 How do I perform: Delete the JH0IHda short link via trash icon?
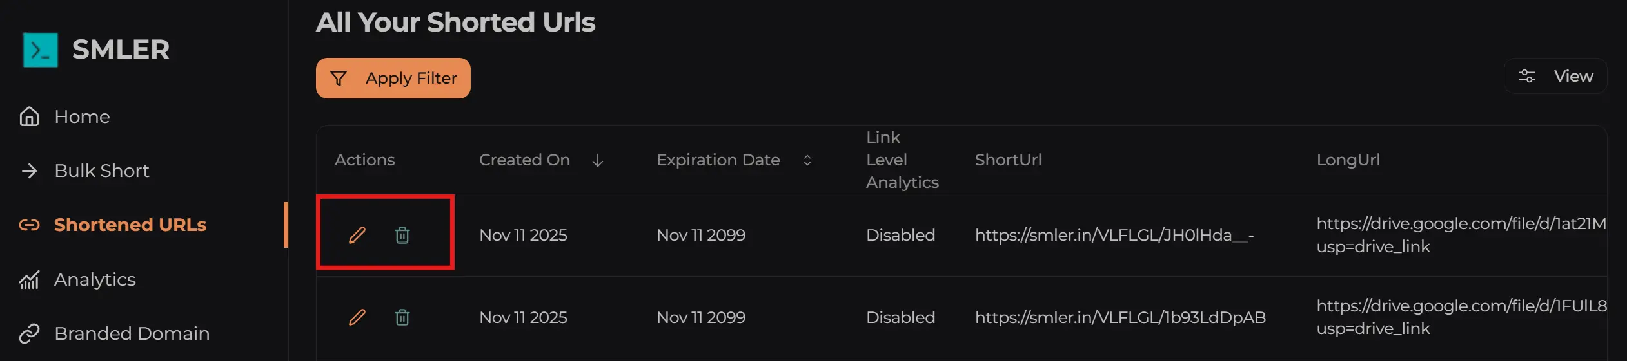coord(402,235)
